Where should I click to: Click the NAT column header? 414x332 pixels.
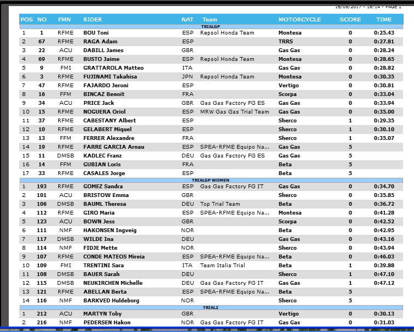pos(188,20)
